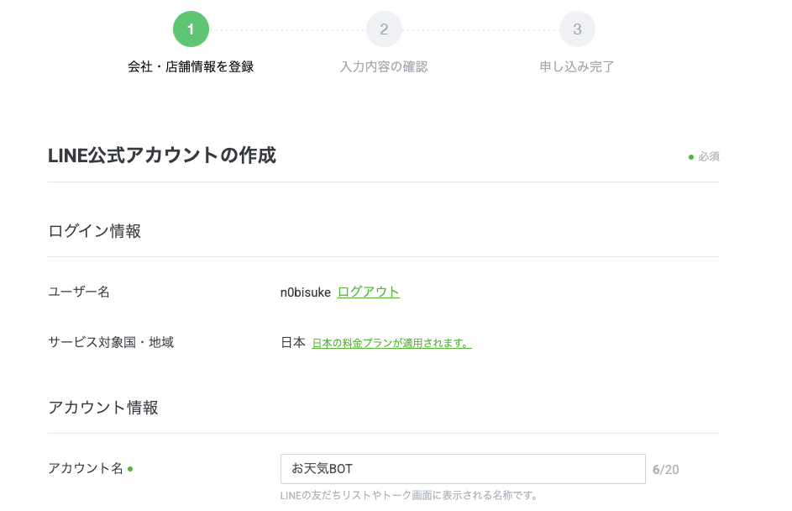Click the n0bisuke username text
792x511 pixels.
click(306, 292)
